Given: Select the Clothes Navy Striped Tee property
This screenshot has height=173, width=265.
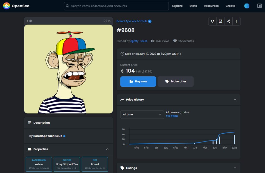Looking at the screenshot, I should click(x=67, y=164).
